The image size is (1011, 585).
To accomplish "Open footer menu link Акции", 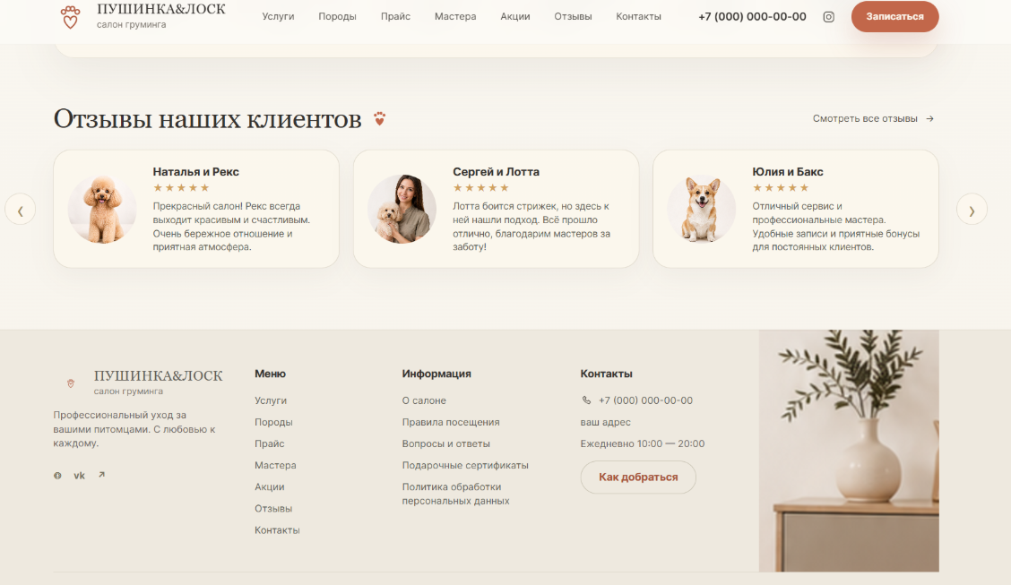I will click(270, 487).
